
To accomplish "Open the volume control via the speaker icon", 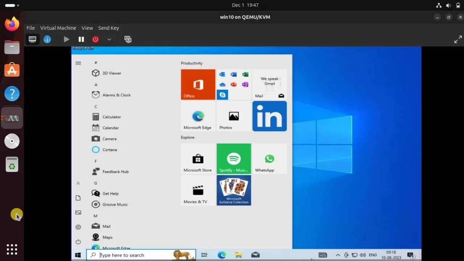I will 362,255.
